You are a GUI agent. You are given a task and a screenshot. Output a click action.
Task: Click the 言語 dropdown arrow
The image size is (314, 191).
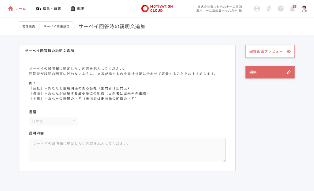(x=74, y=121)
